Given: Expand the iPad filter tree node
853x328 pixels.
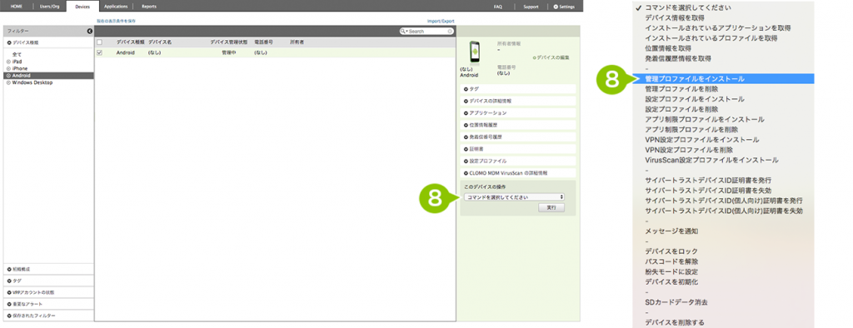Looking at the screenshot, I should pos(8,62).
